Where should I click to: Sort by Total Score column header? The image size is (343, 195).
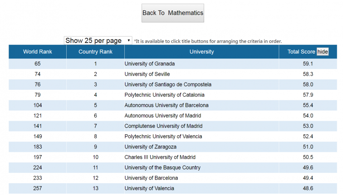[x=301, y=52]
